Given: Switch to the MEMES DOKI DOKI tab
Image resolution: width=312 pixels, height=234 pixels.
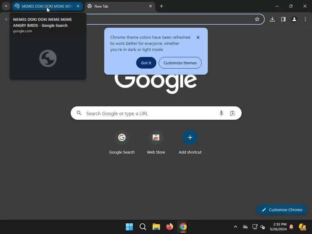Looking at the screenshot, I should 47,6.
